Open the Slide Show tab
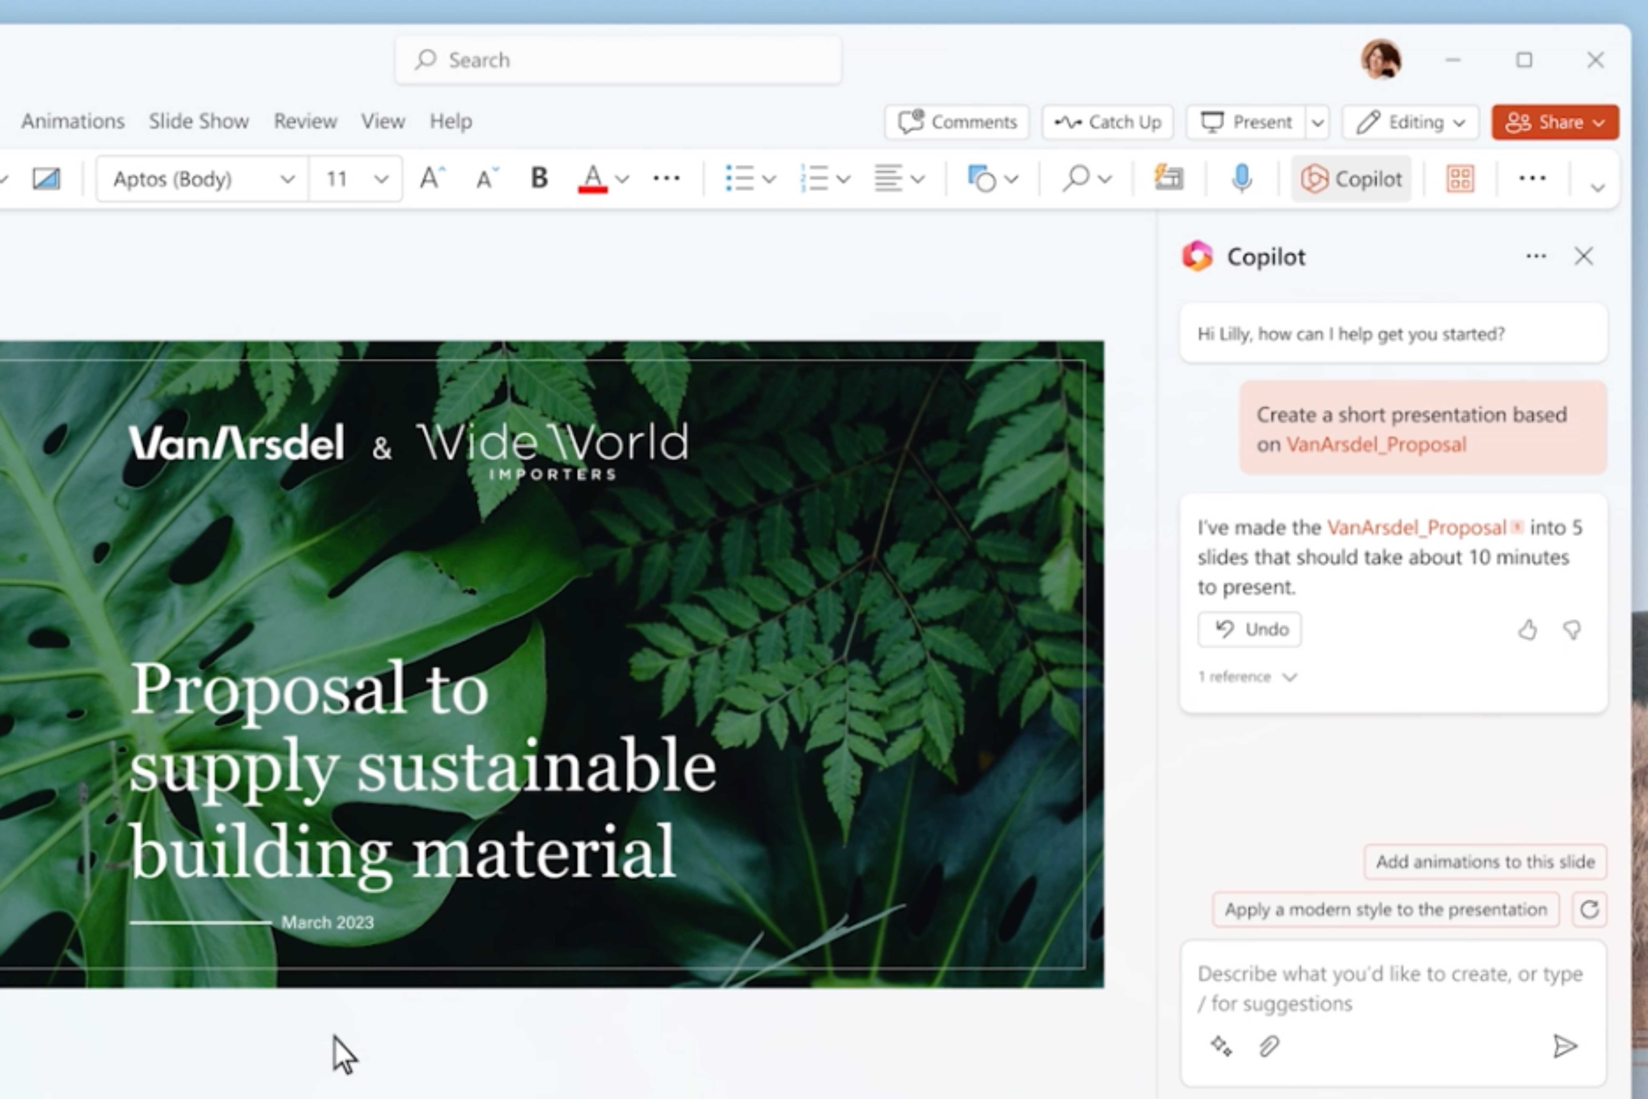Image resolution: width=1648 pixels, height=1099 pixels. 199,121
